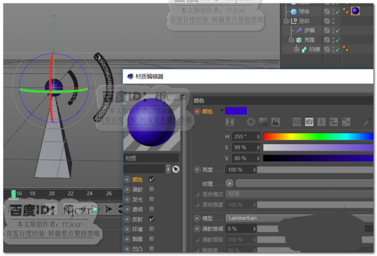The image size is (377, 256).
Task: Switch color sliders to HSV mode
Action: [x=309, y=122]
